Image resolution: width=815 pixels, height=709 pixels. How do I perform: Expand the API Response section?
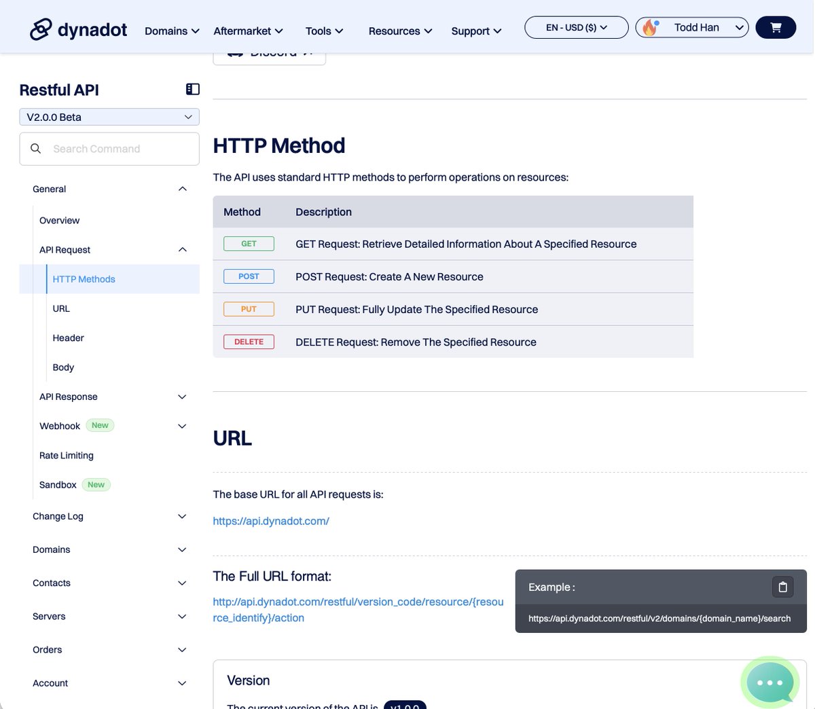182,397
